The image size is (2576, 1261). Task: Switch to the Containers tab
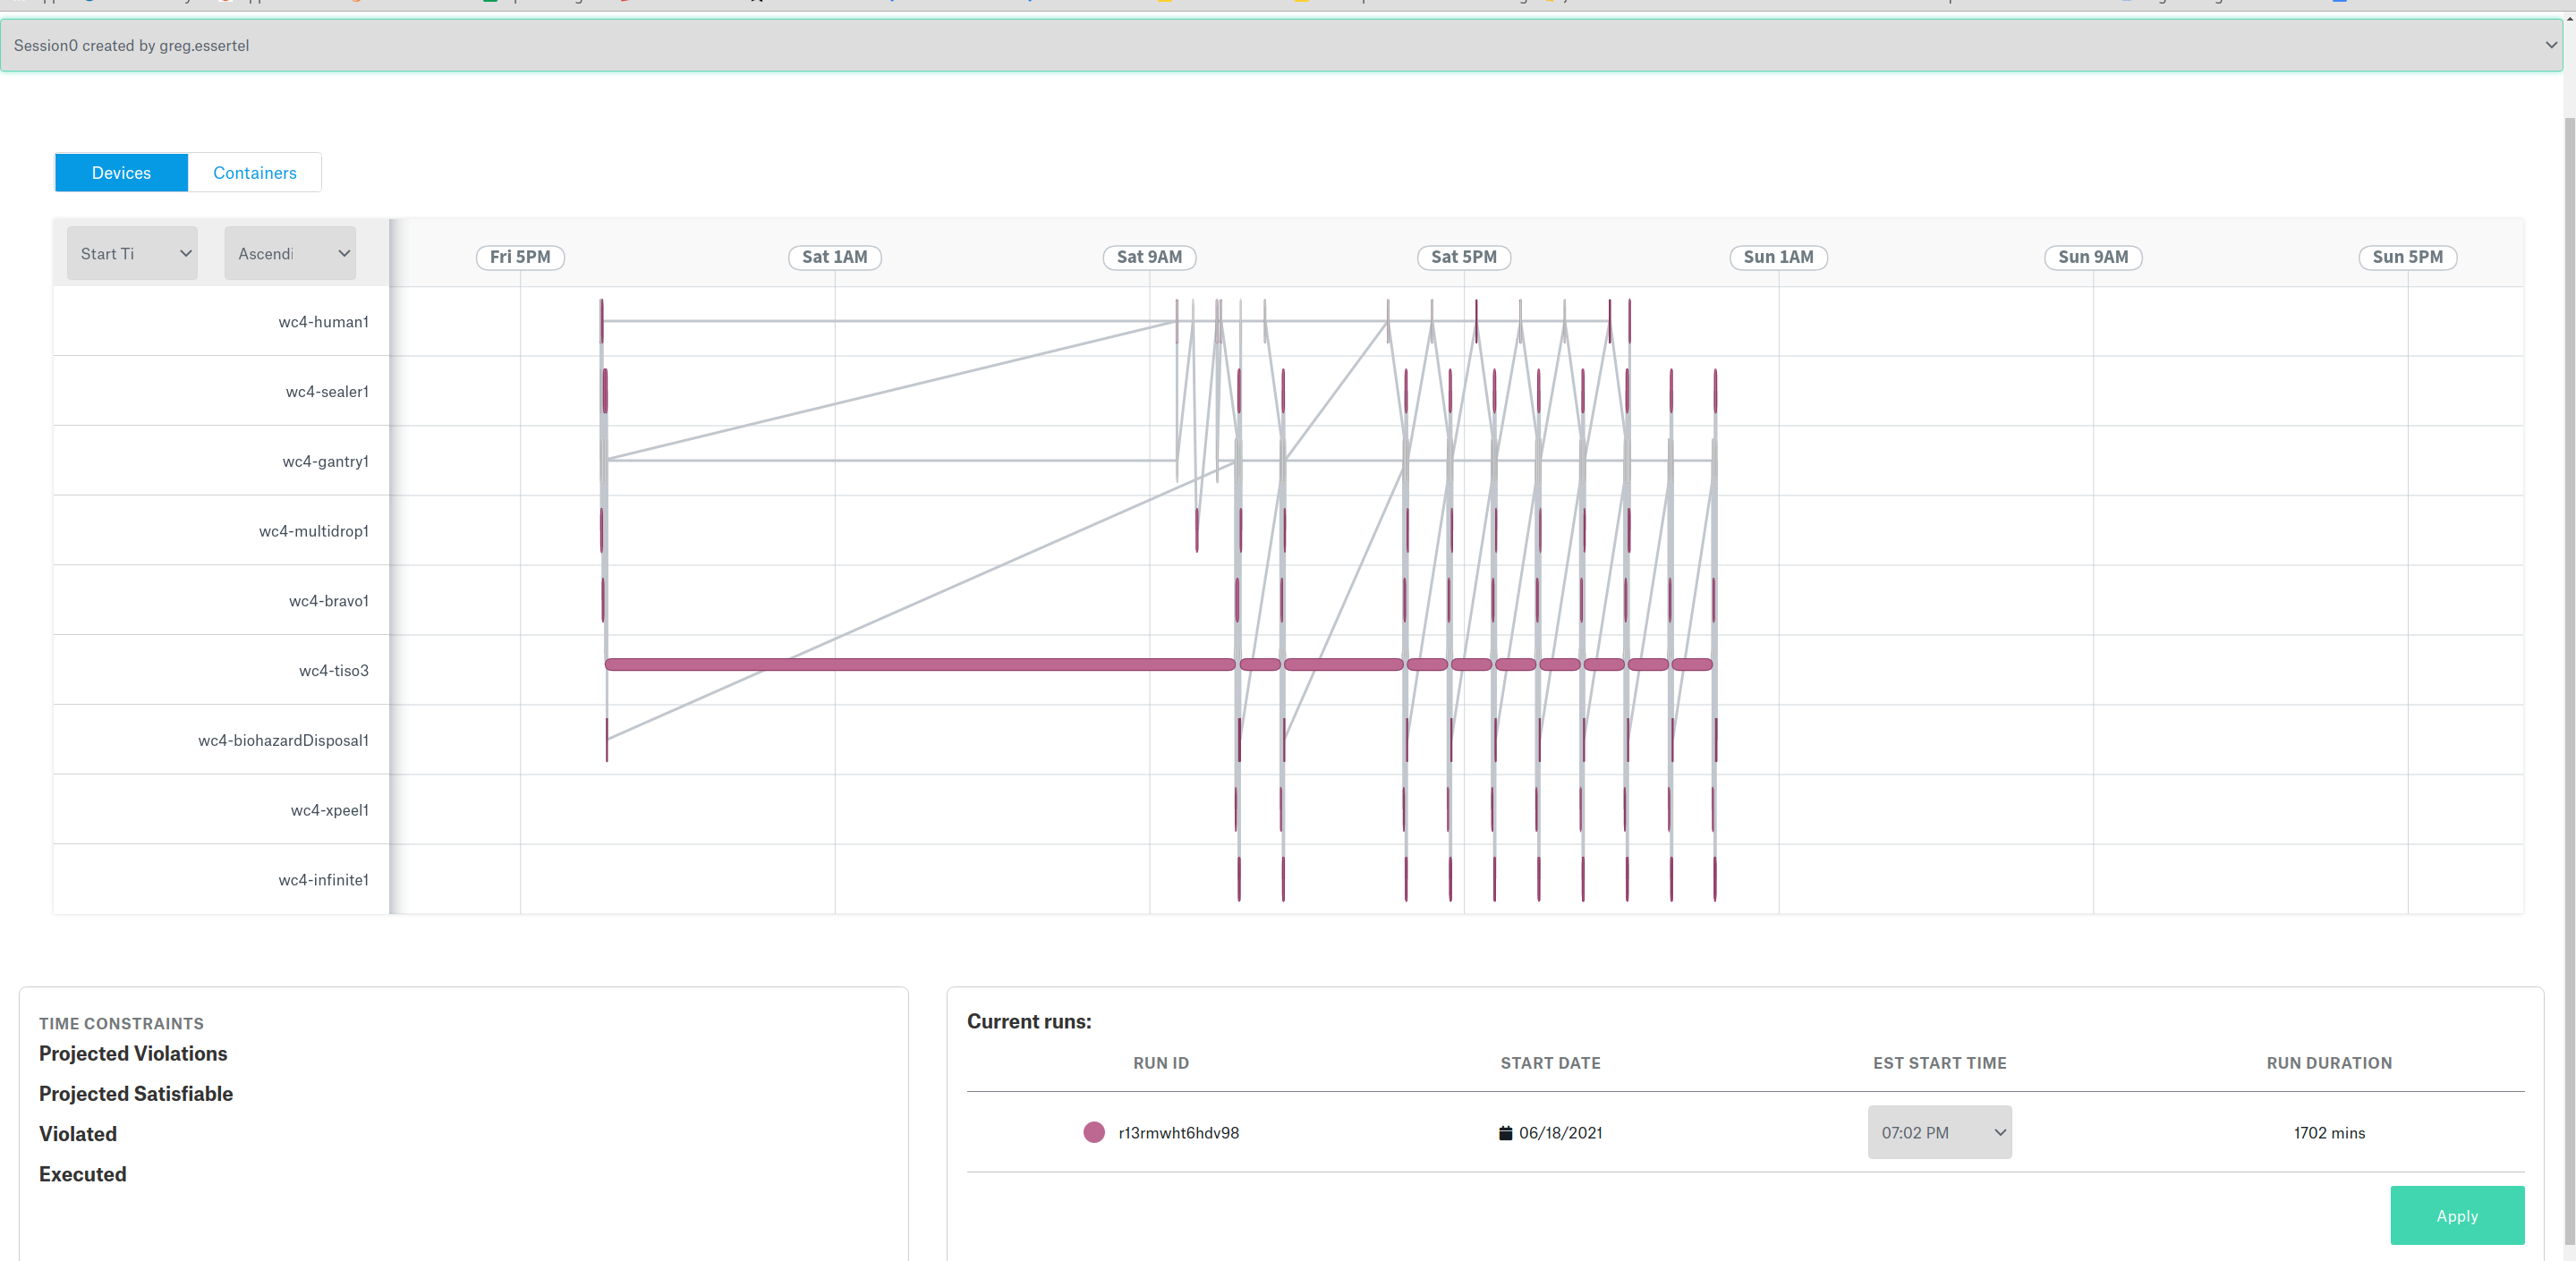254,173
